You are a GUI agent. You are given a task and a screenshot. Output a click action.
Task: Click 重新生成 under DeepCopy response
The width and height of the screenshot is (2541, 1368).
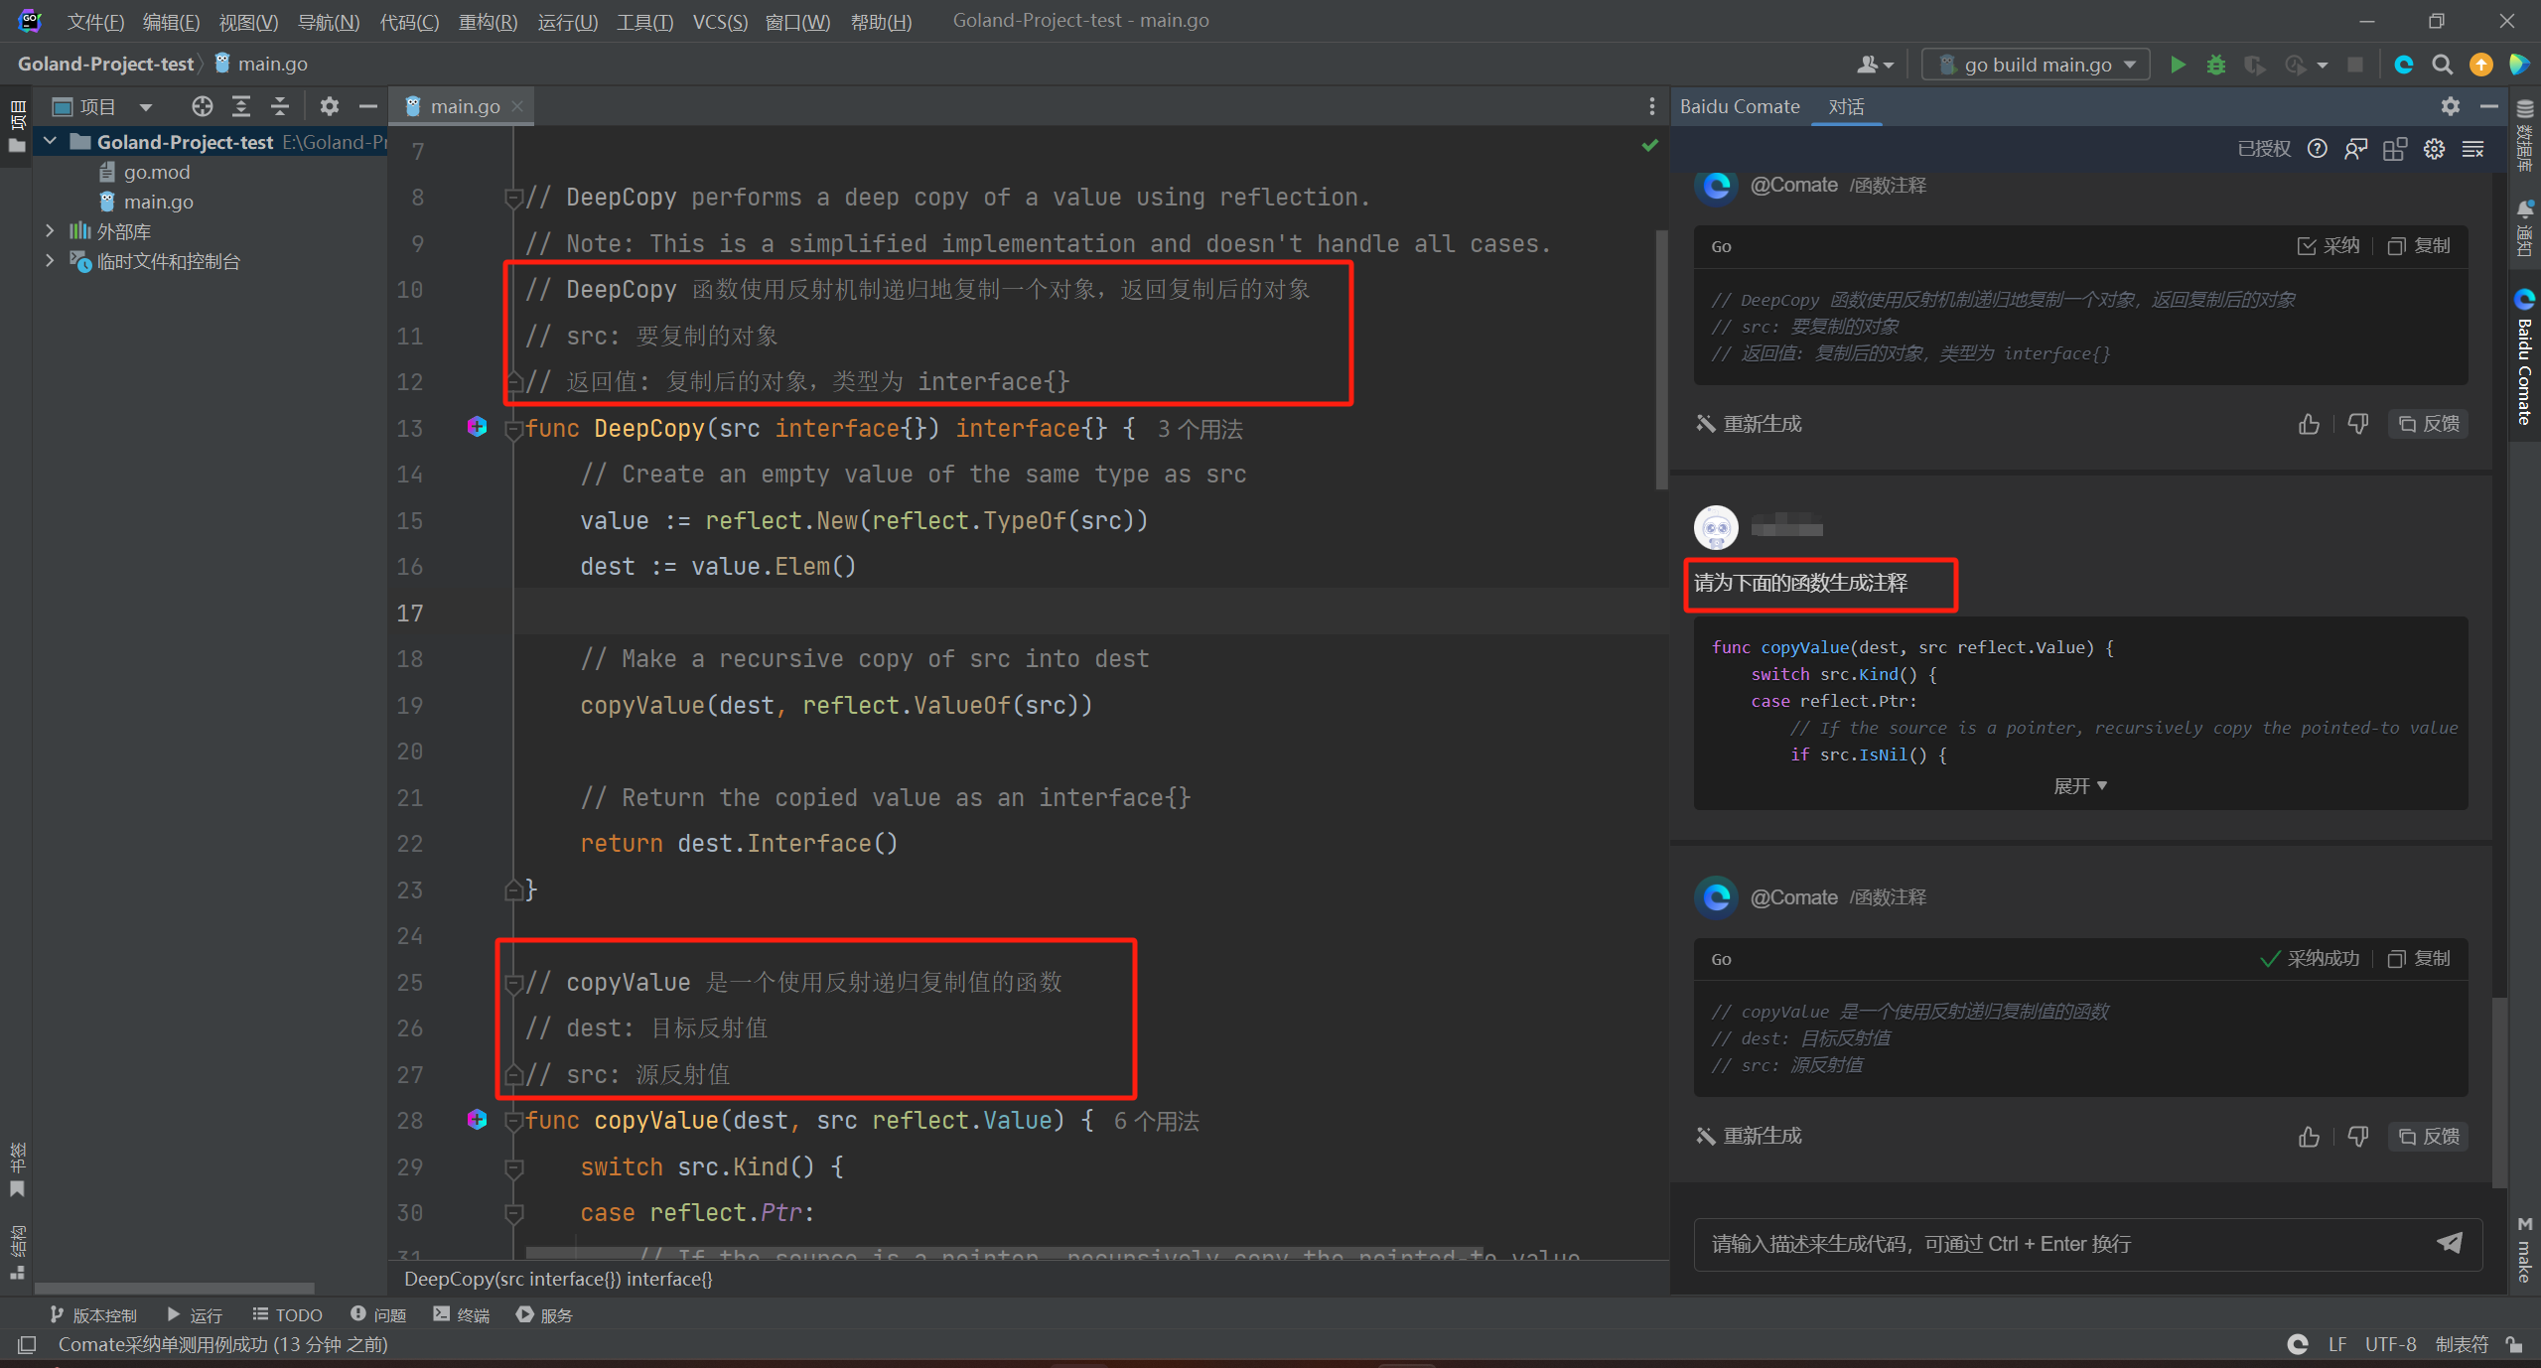[1750, 425]
